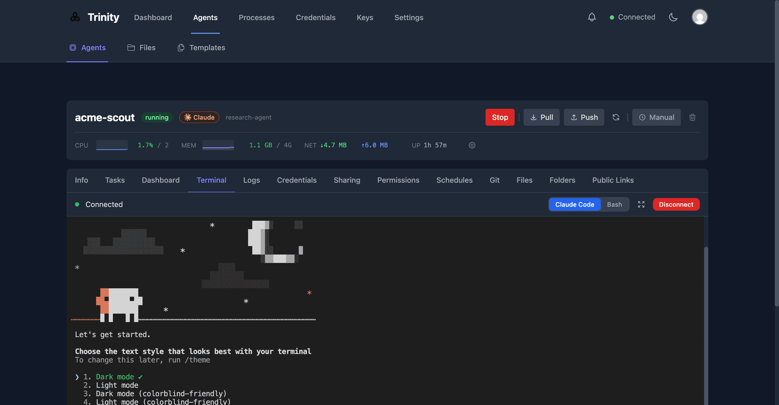The height and width of the screenshot is (405, 779).
Task: Open the resource settings gear near uptime stats
Action: pos(472,145)
